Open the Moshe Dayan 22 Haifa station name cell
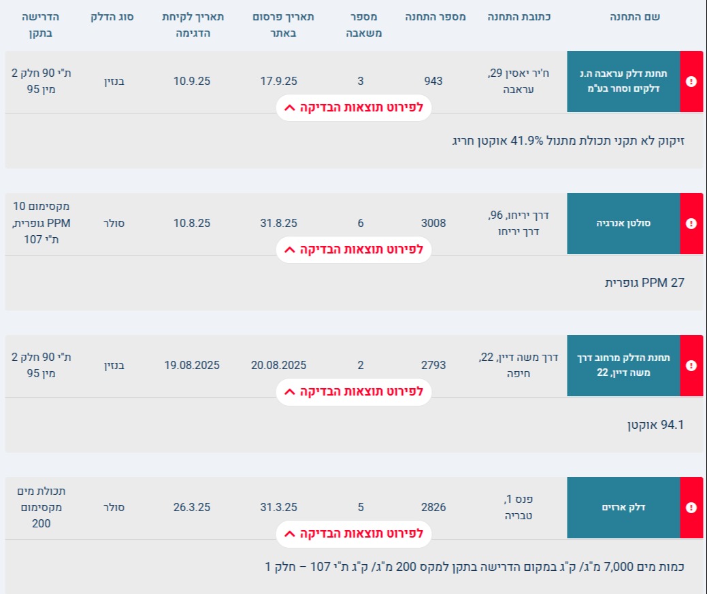The height and width of the screenshot is (594, 707). coord(623,366)
